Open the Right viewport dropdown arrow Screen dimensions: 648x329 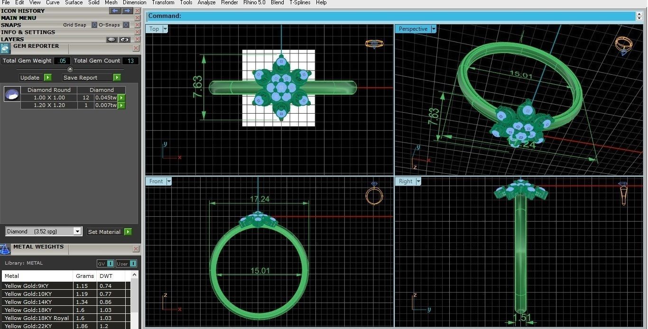click(418, 181)
